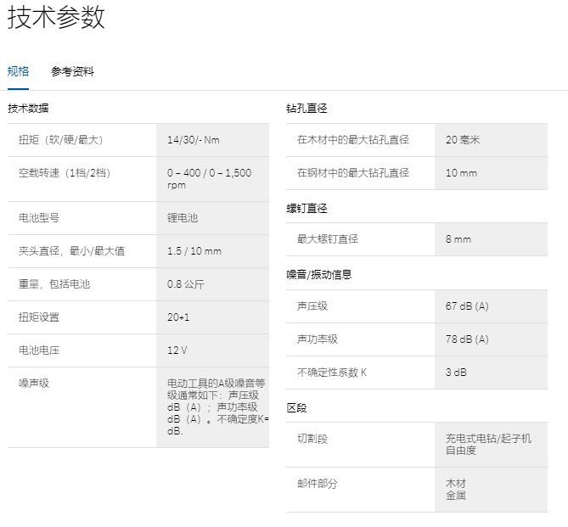This screenshot has height=527, width=568.
Task: Select the 技术数据 section heading
Action: click(28, 108)
